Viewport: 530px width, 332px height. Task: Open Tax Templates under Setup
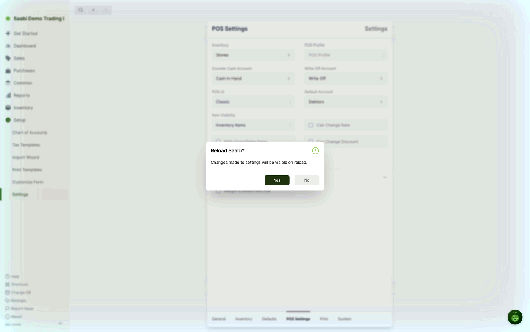(x=26, y=145)
